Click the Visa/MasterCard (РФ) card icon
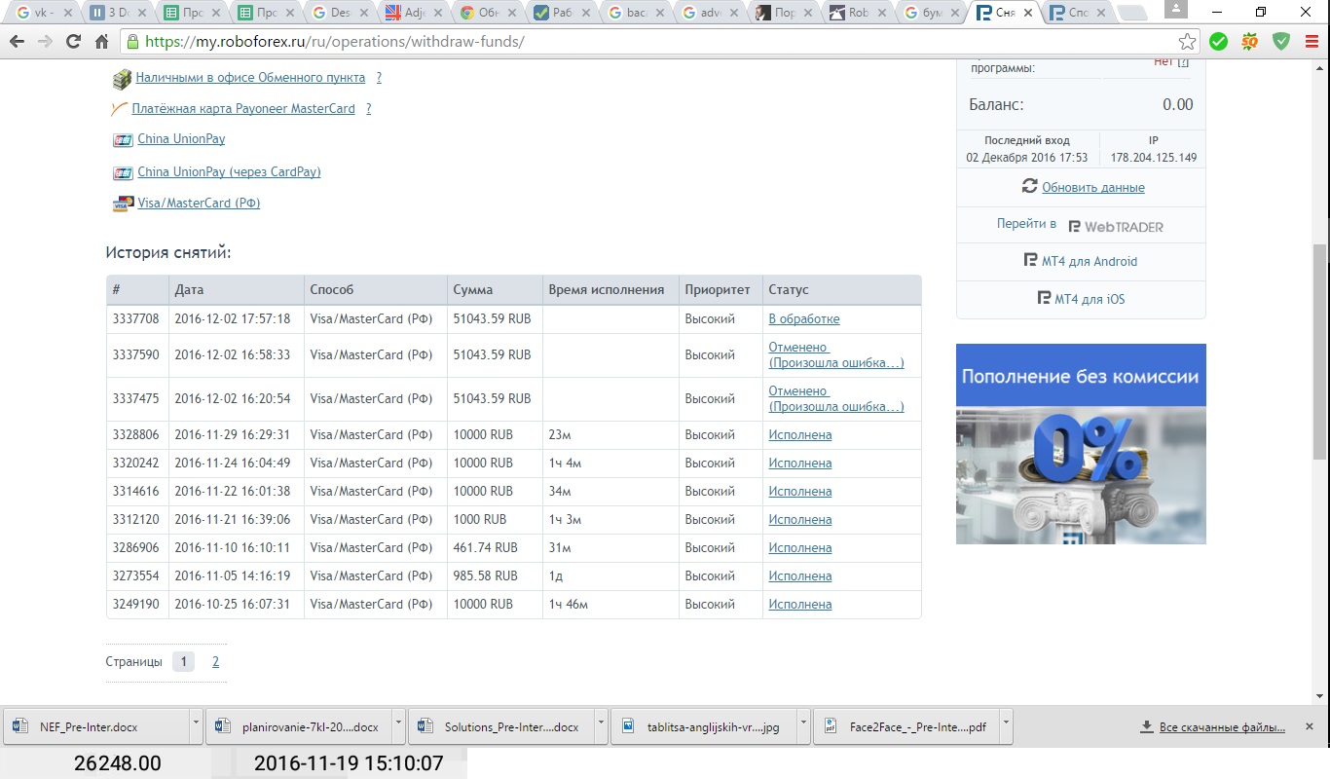This screenshot has height=779, width=1330. [x=123, y=204]
